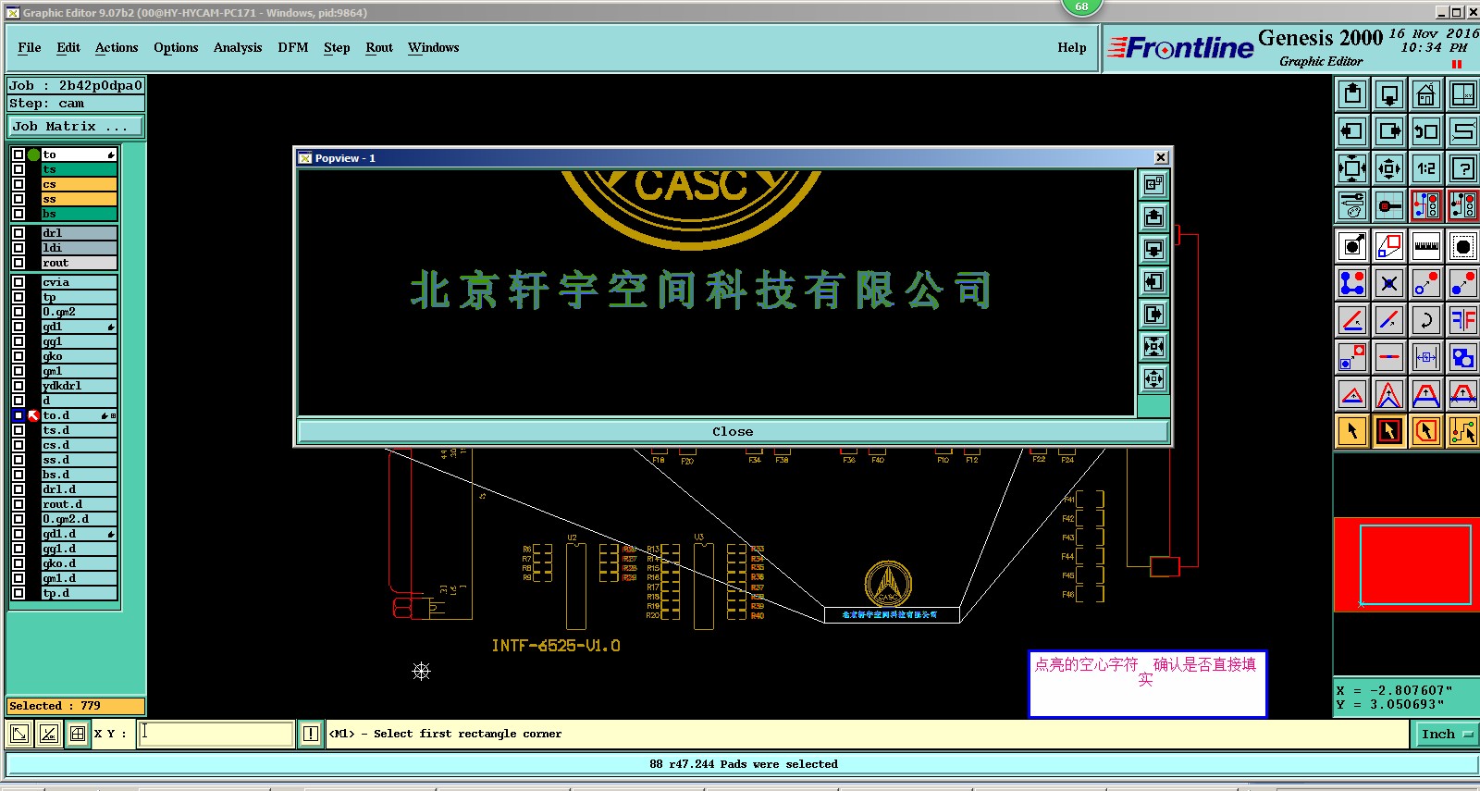1480x791 pixels.
Task: Click the ruler measurement tool icon
Action: coord(1426,246)
